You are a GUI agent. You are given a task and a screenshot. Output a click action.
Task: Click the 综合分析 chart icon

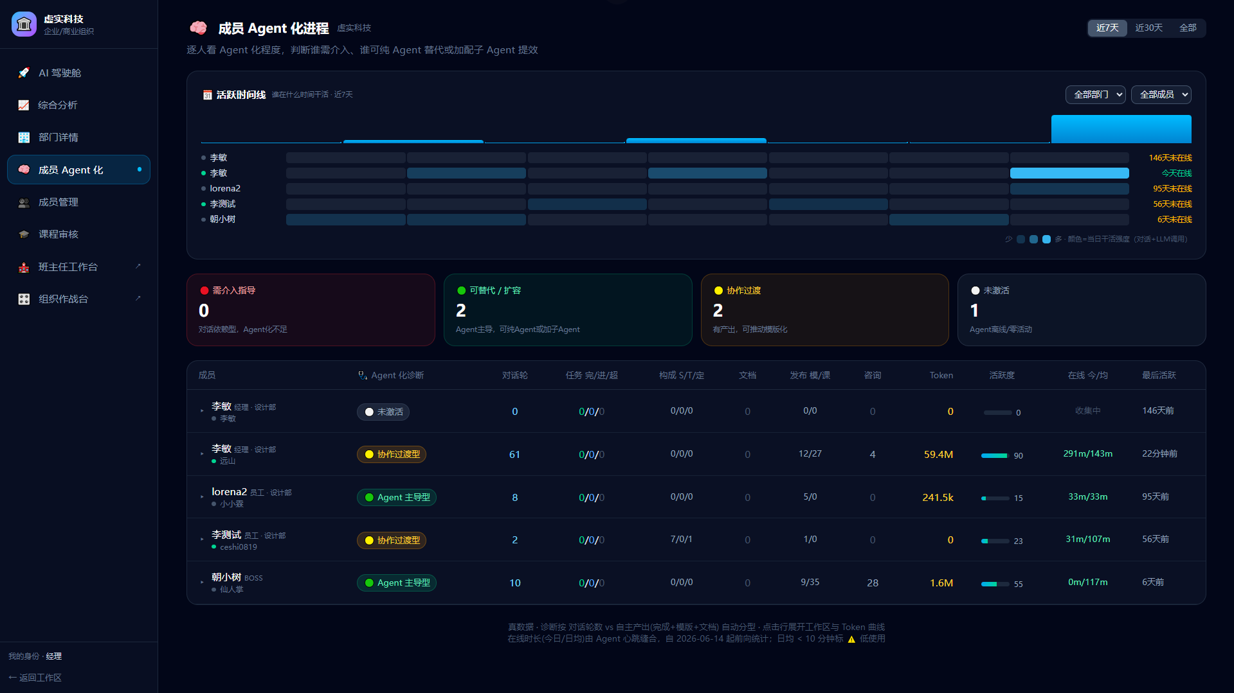[x=24, y=105]
